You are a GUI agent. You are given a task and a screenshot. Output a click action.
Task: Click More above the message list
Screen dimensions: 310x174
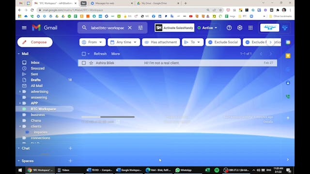click(x=115, y=54)
